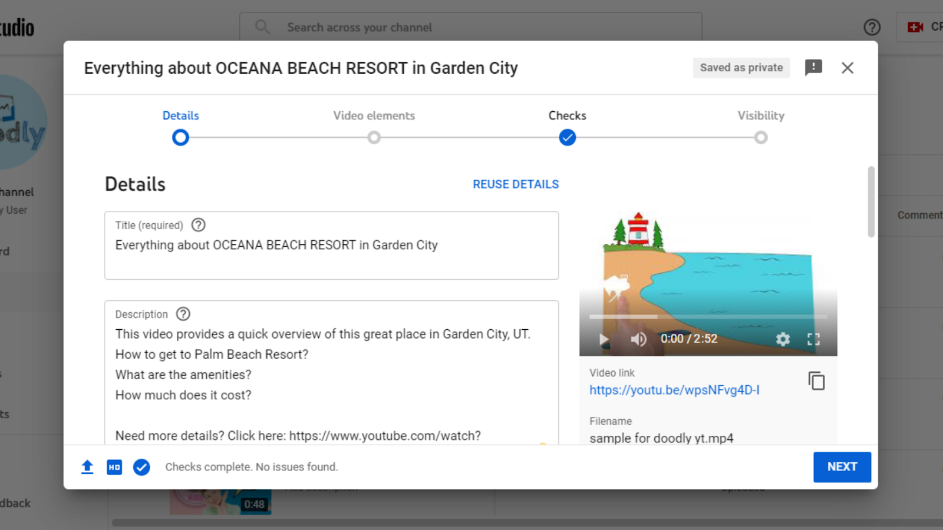Open the help icon in top bar
Screen dimensions: 943x530
872,27
